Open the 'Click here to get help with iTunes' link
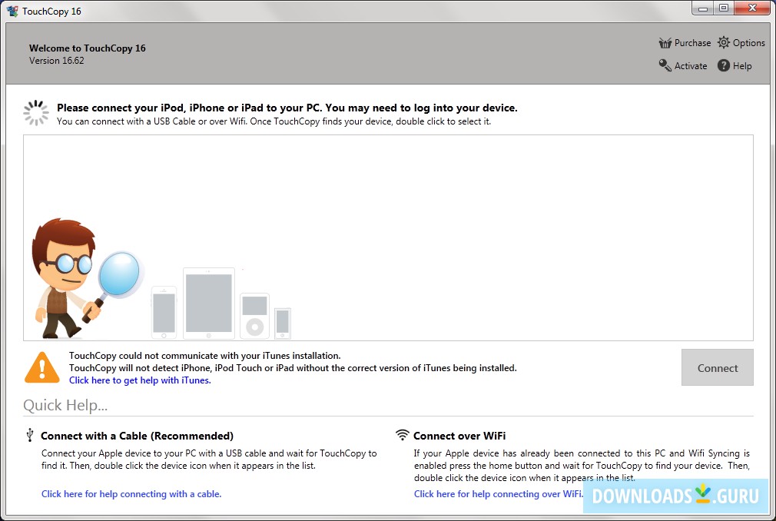 140,380
